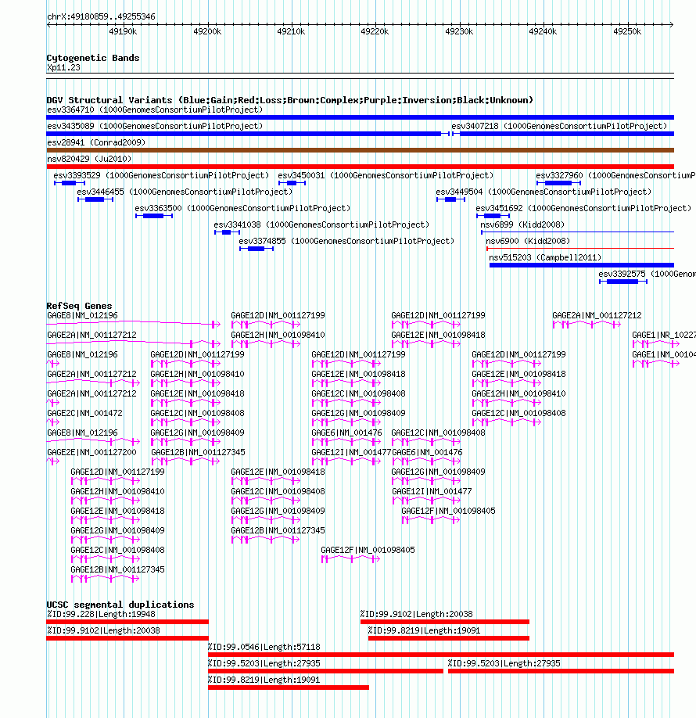
Task: Pick the 49230k scale label
Action: pos(459,31)
